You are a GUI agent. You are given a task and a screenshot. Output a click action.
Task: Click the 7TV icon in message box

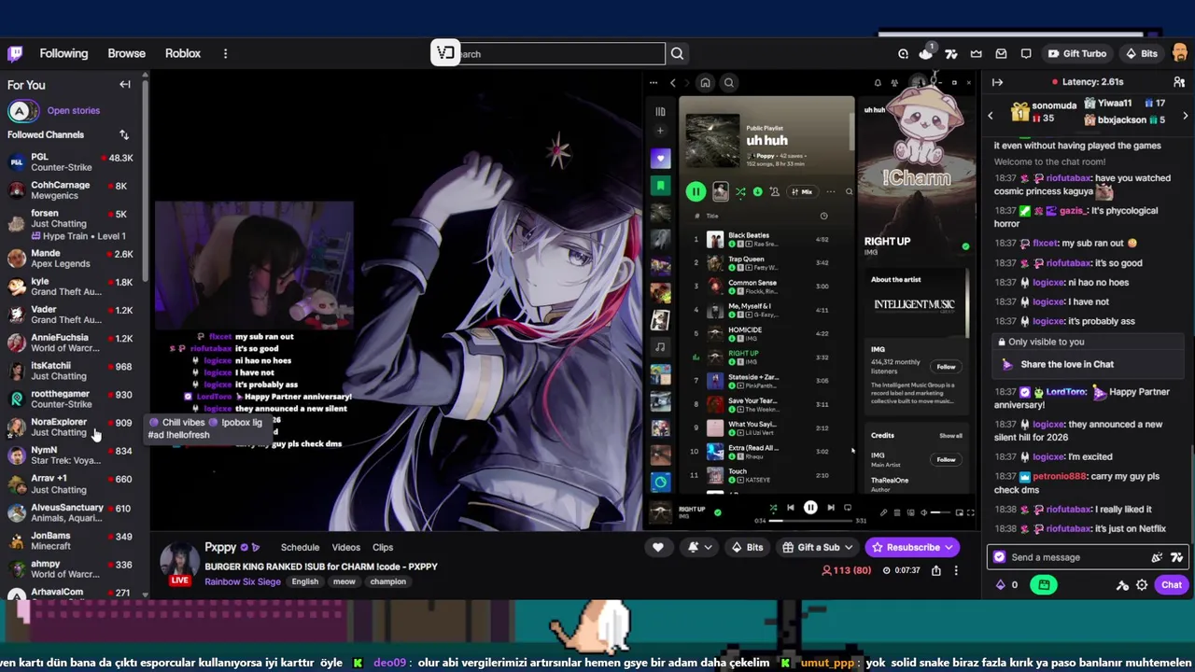(1176, 557)
